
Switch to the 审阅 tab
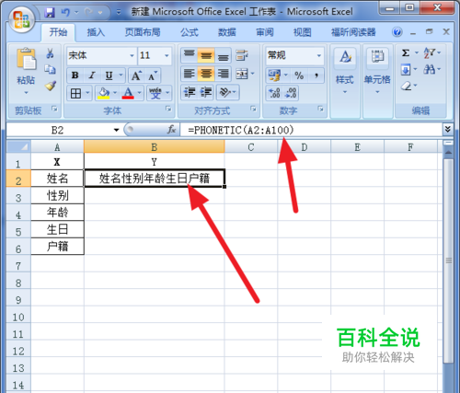point(265,32)
